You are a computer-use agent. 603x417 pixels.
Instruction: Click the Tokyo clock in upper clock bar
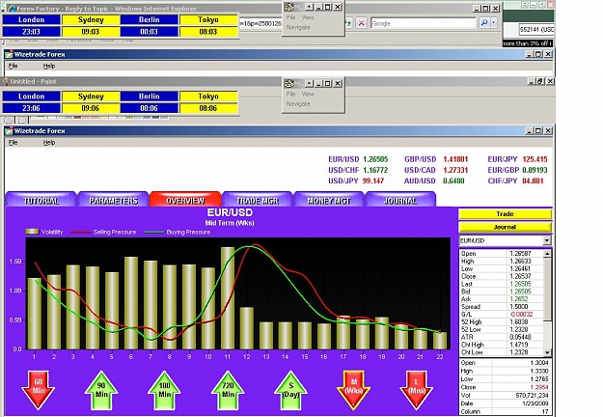pyautogui.click(x=208, y=26)
